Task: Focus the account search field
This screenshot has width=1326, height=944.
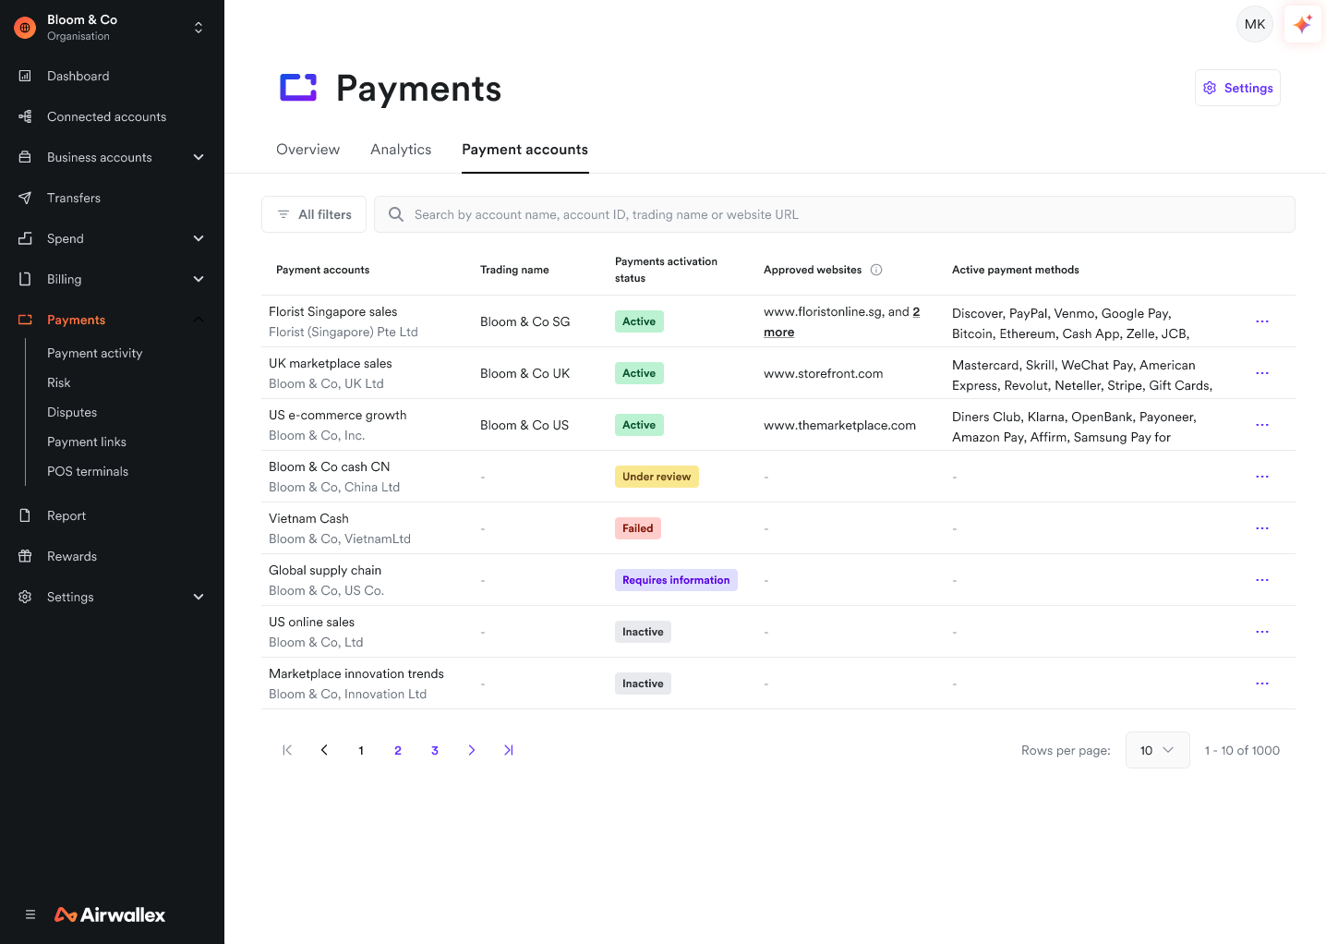Action: (835, 214)
